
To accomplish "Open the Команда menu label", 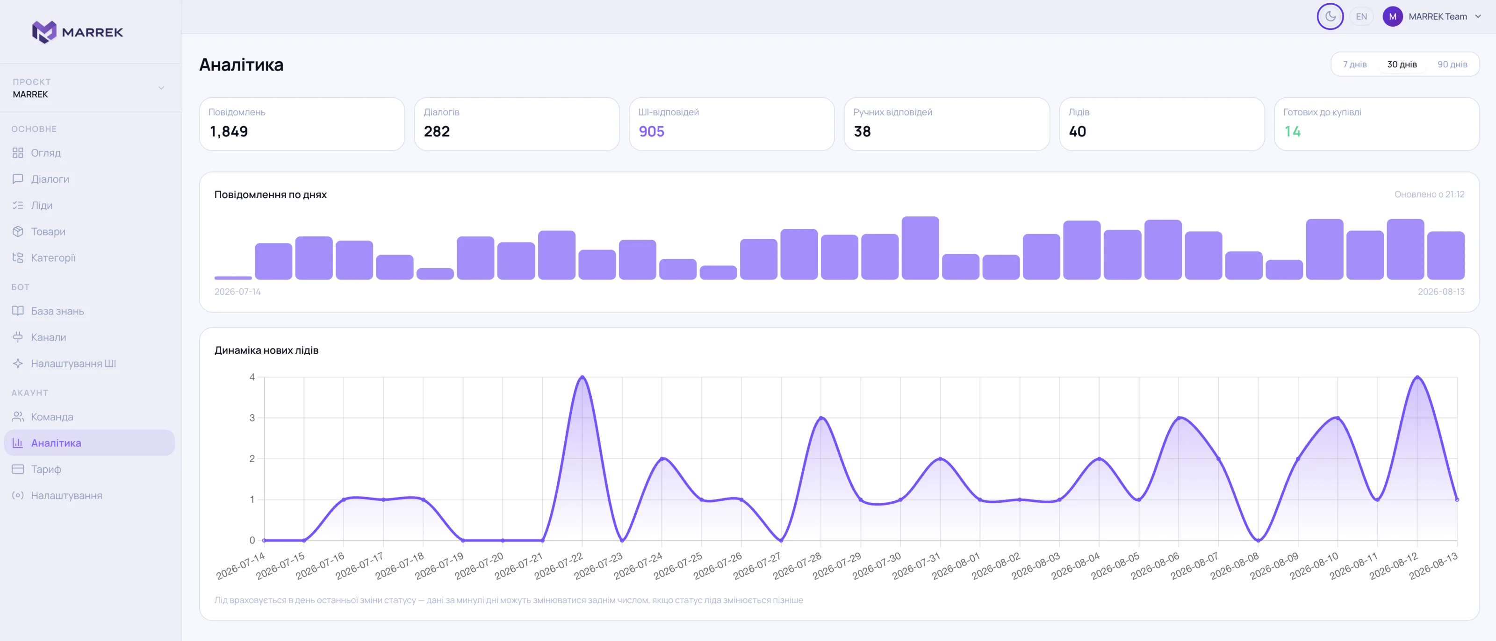I will click(x=52, y=416).
